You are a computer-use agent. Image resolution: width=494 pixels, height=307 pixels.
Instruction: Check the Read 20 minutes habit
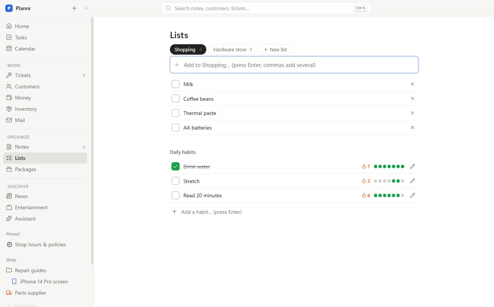(x=176, y=195)
